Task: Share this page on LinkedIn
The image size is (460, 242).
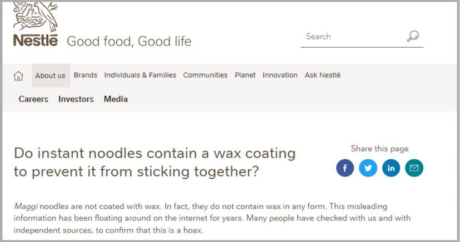Action: coord(391,168)
